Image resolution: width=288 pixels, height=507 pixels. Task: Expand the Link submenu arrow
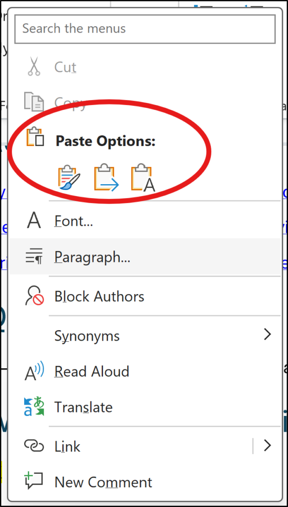click(267, 446)
